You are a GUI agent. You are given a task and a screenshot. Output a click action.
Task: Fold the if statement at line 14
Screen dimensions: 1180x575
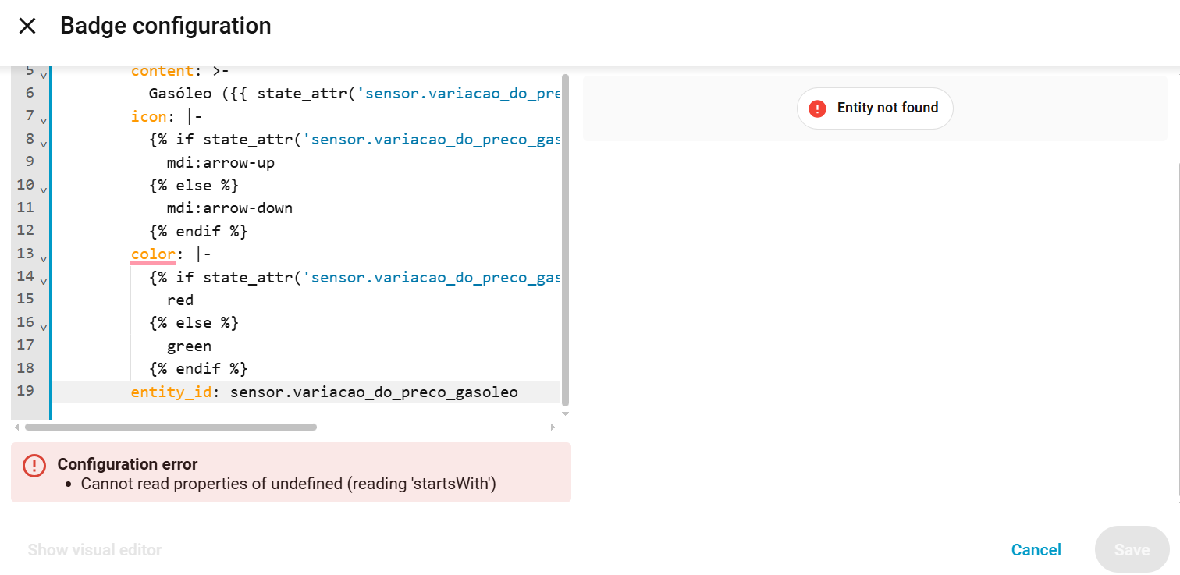[x=43, y=281]
